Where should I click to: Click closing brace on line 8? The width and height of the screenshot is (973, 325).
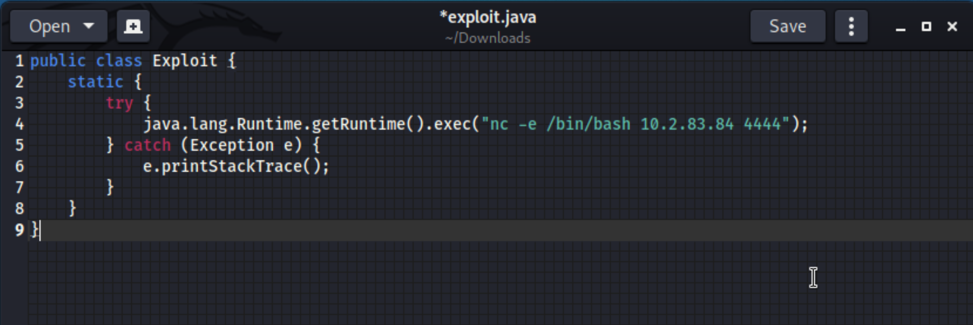click(x=72, y=208)
